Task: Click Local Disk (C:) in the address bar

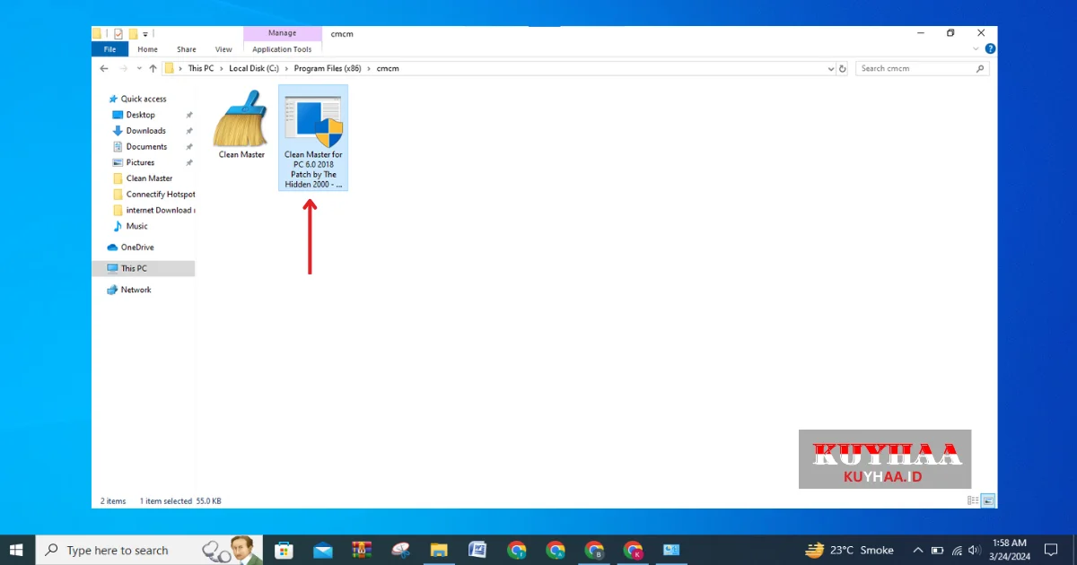Action: point(254,68)
